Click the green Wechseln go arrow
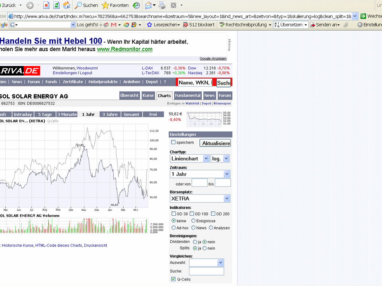This screenshot has width=382, height=286. (x=363, y=16)
